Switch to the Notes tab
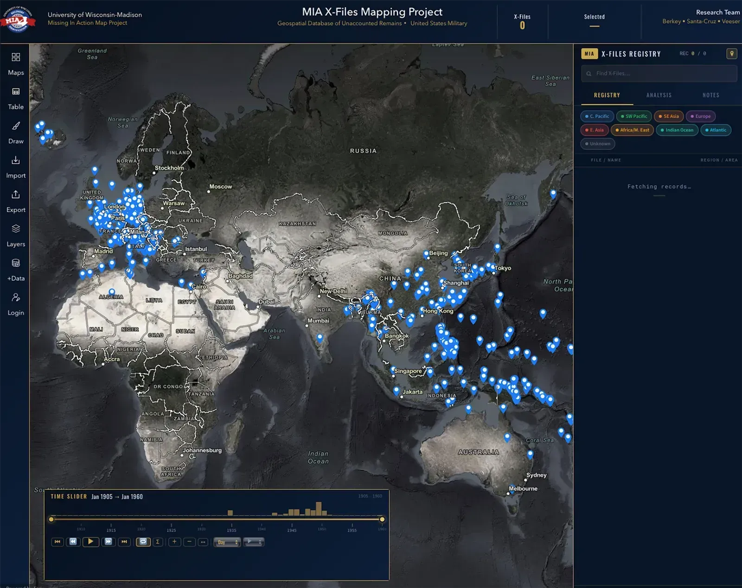 click(x=710, y=95)
